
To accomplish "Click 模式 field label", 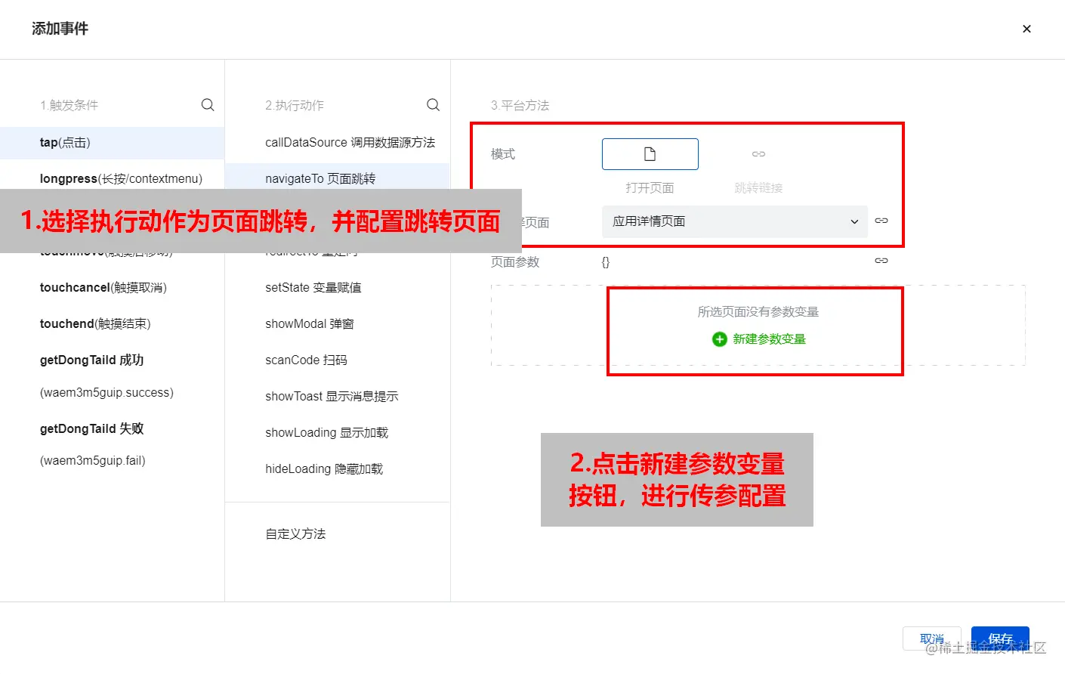I will 503,154.
